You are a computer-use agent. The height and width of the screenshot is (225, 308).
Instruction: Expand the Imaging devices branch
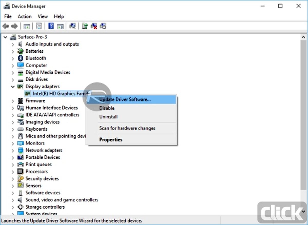pyautogui.click(x=13, y=122)
